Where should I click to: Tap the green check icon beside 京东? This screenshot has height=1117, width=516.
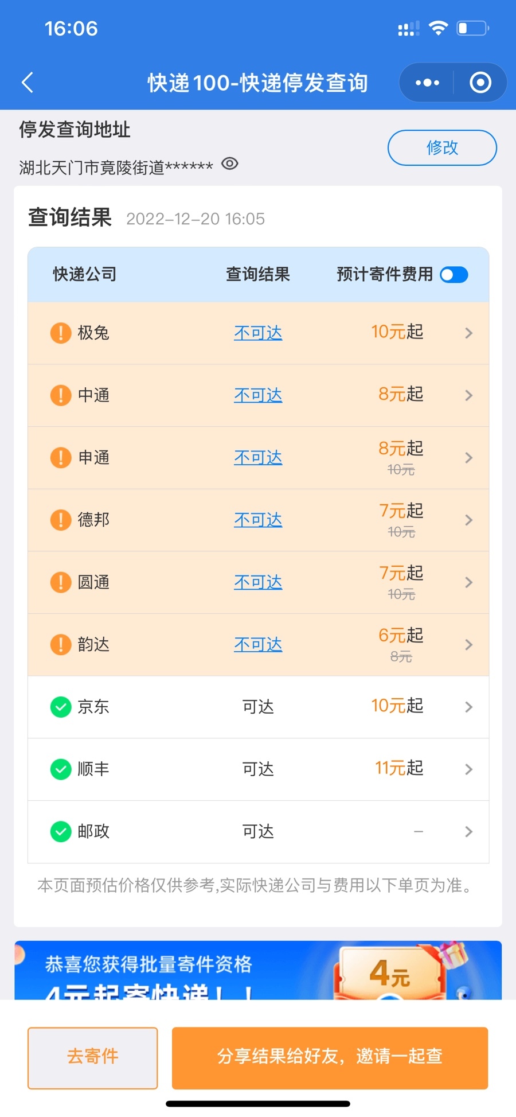point(61,707)
